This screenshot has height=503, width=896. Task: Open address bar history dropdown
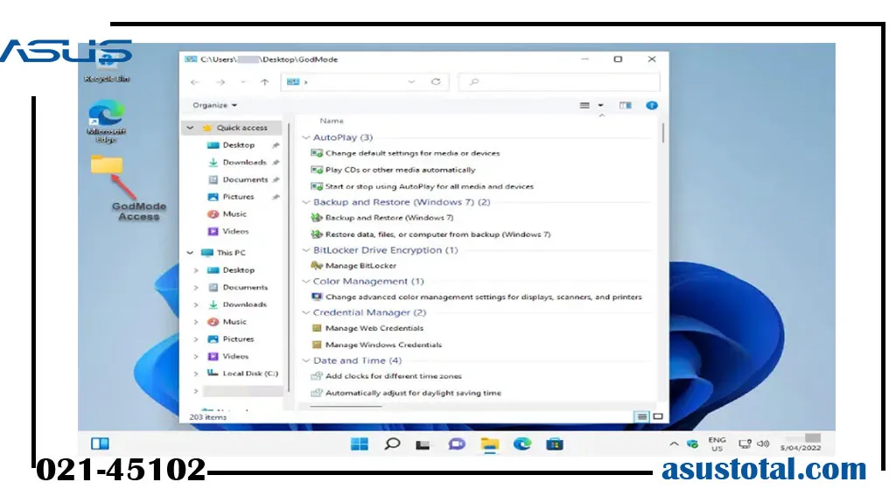(x=411, y=81)
